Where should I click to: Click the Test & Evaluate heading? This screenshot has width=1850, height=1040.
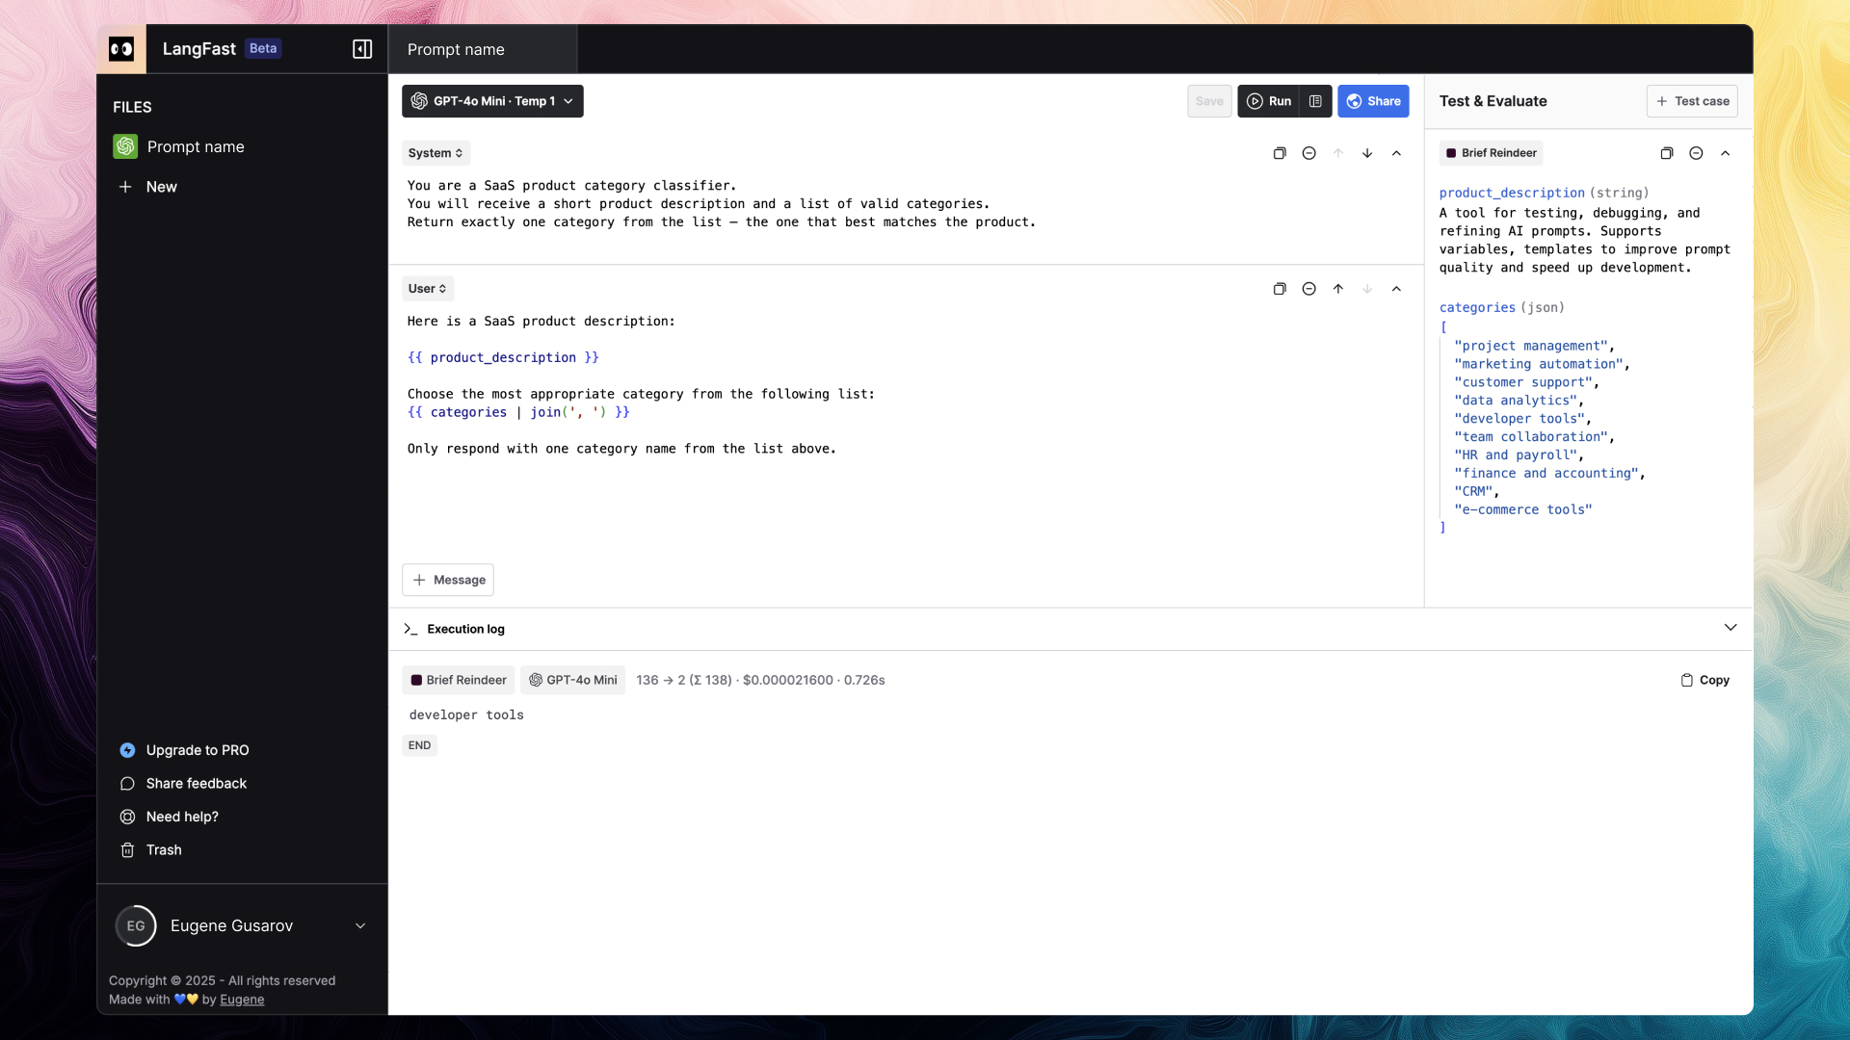click(1493, 101)
